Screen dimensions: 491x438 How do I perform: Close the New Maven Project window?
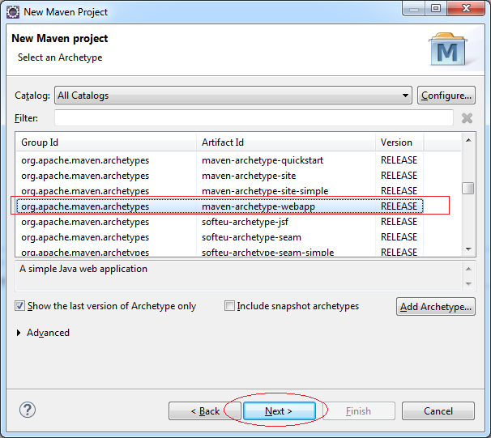coord(466,8)
